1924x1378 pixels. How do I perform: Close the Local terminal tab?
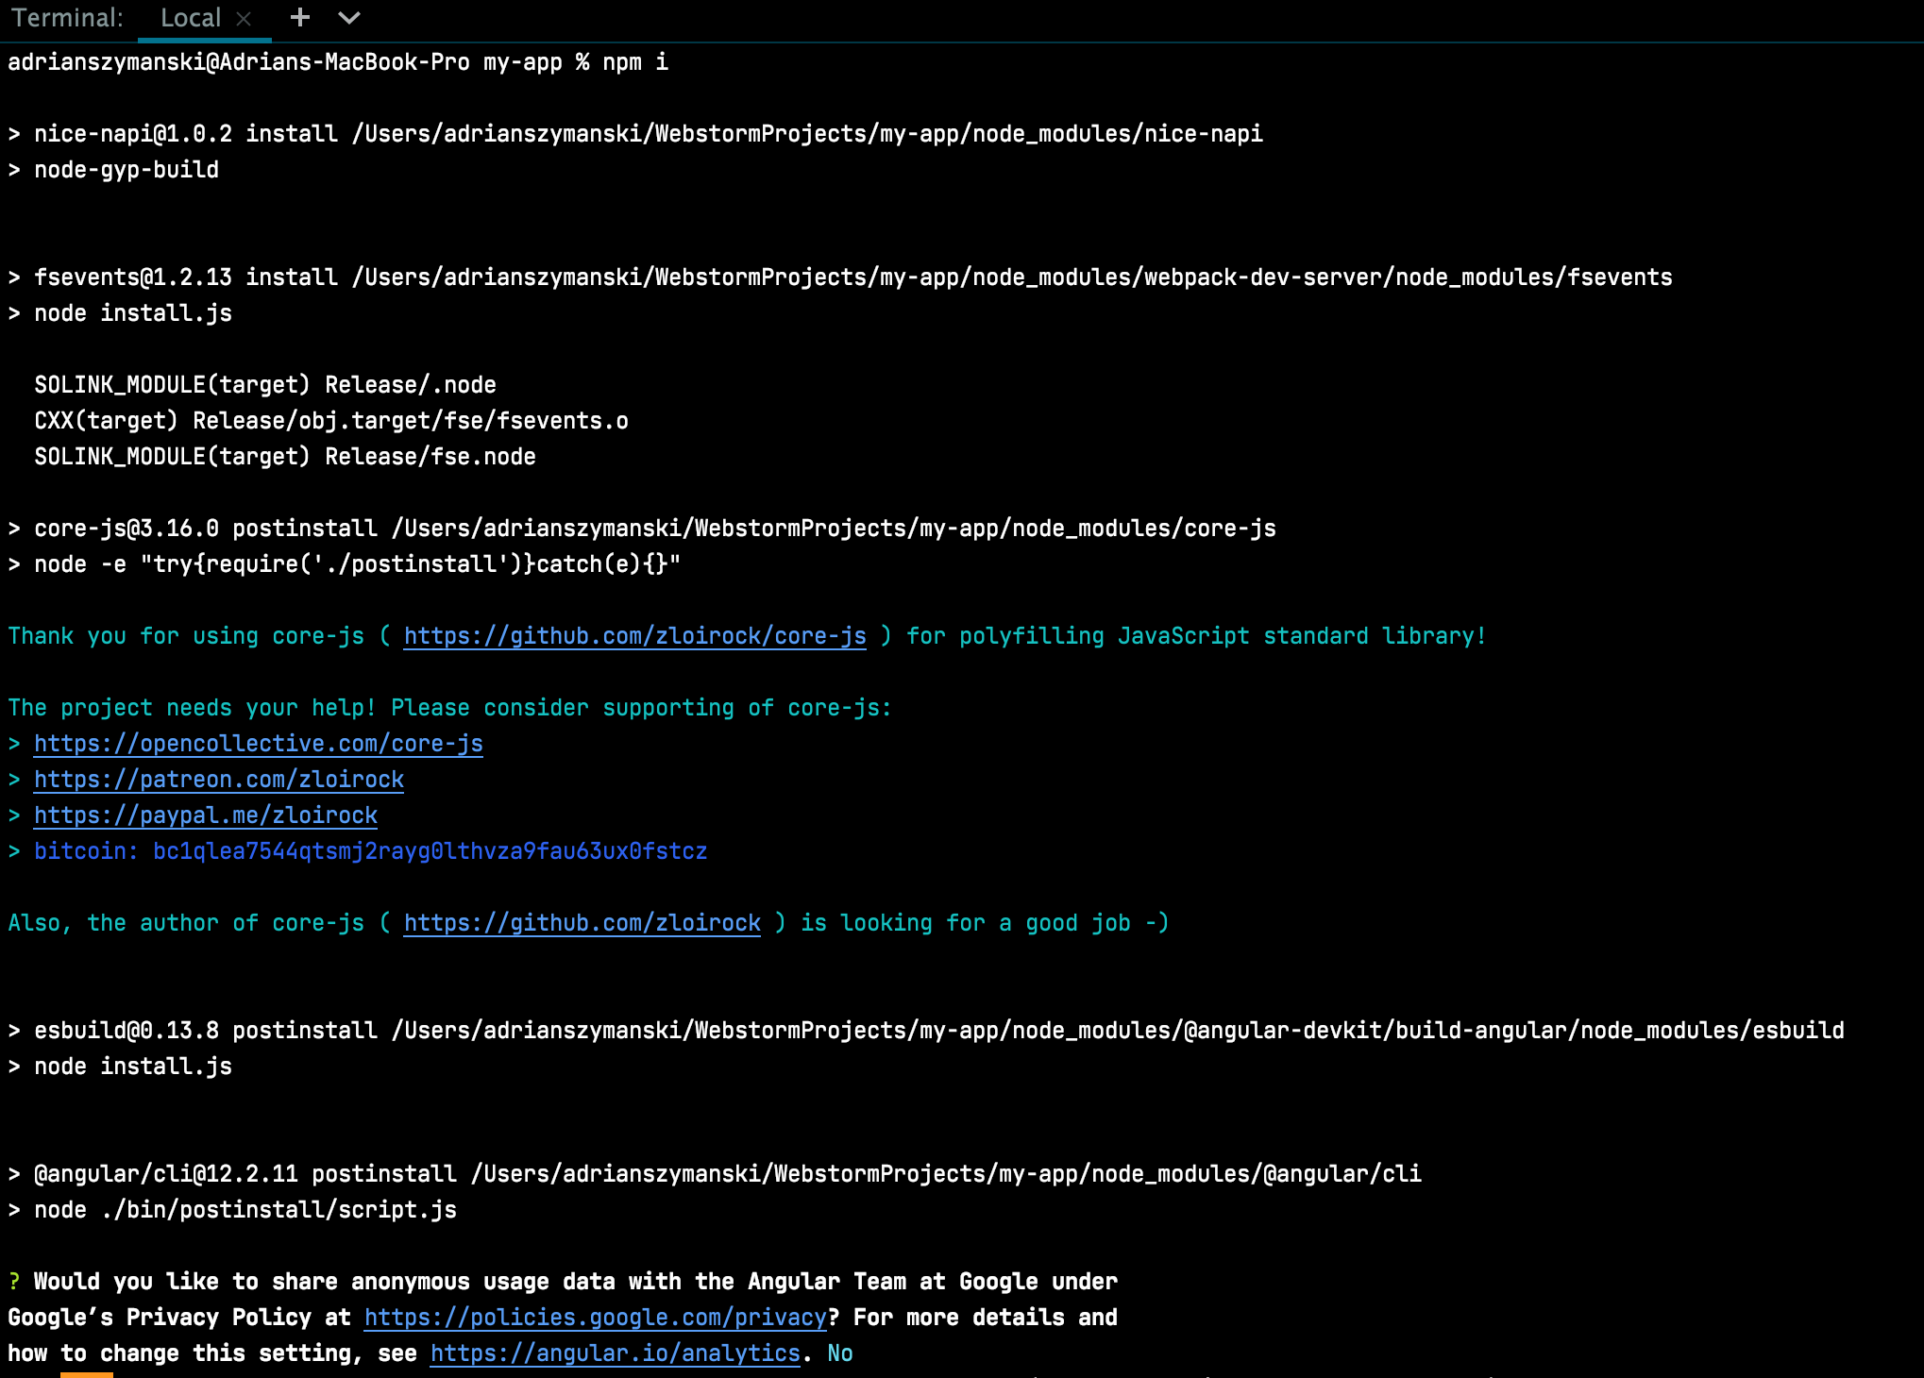tap(244, 18)
